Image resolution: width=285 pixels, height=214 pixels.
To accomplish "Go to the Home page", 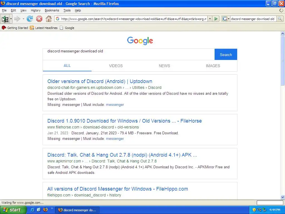I will (48, 19).
